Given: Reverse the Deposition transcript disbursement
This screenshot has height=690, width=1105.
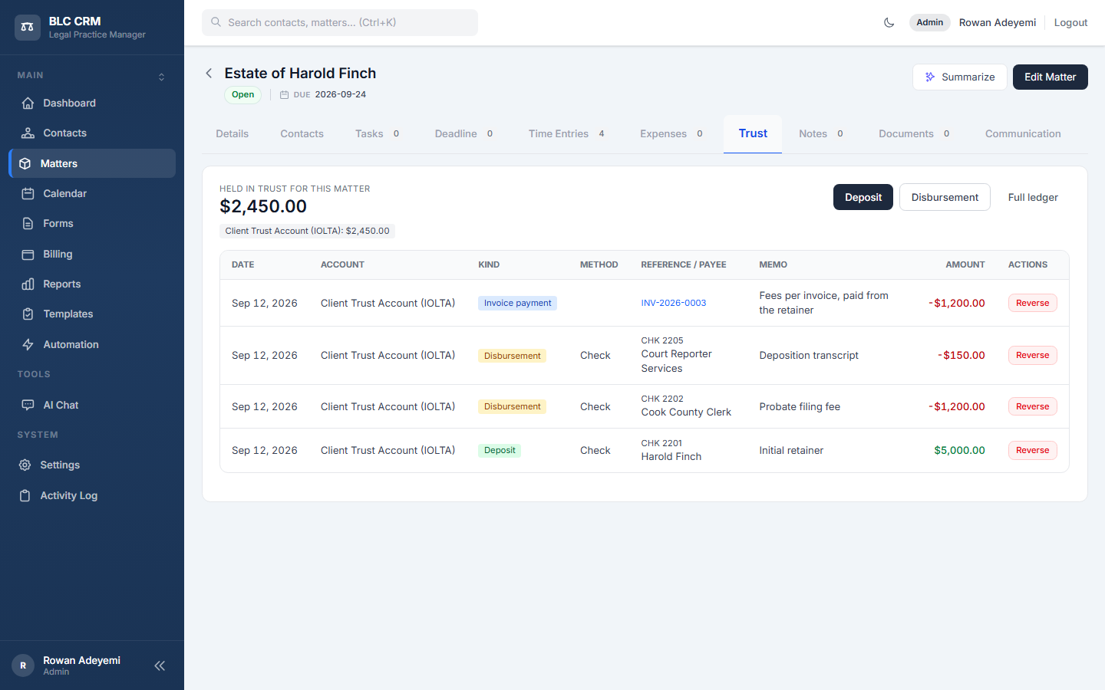Looking at the screenshot, I should [1032, 355].
